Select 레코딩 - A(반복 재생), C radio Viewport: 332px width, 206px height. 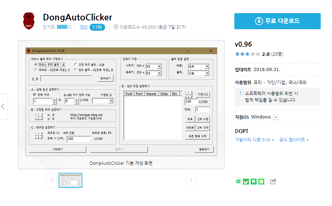(x=36, y=70)
